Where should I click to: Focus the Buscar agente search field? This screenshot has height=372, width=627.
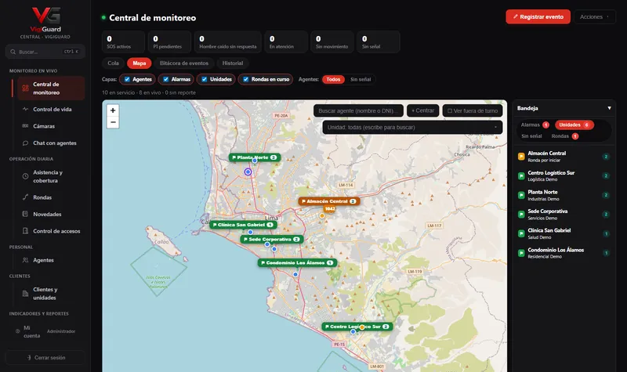tap(358, 110)
